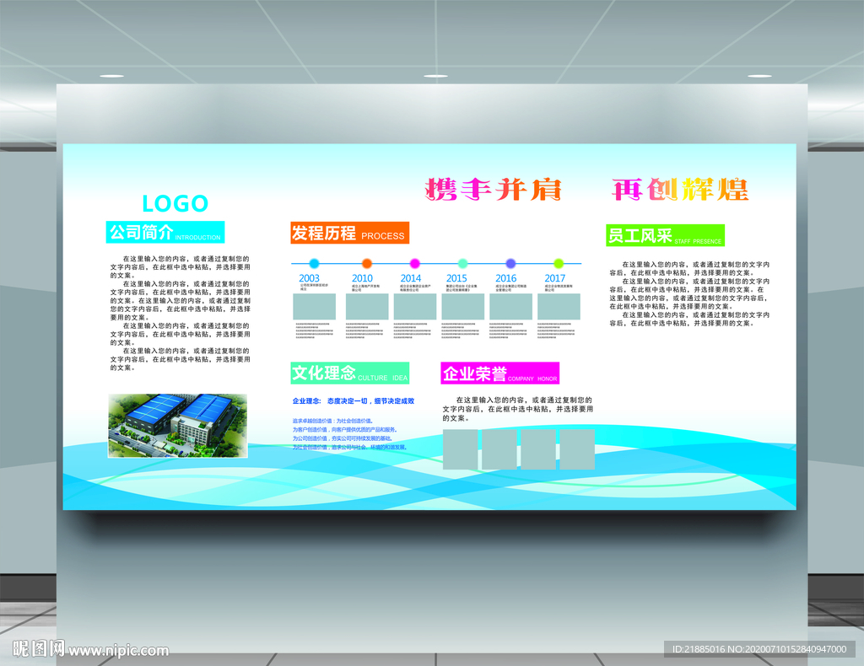Select the 企业理念 态度决定一切 line
This screenshot has height=666, width=864.
tap(354, 400)
